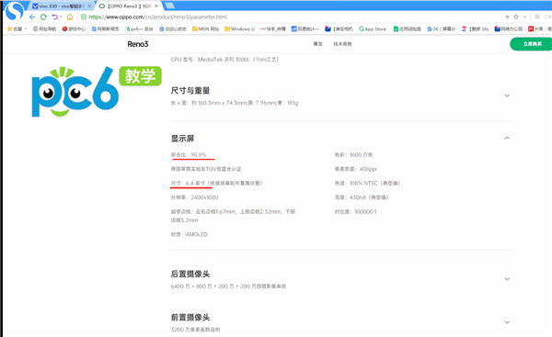Open the 百度统计 bookmark
The width and height of the screenshot is (552, 337).
click(305, 28)
